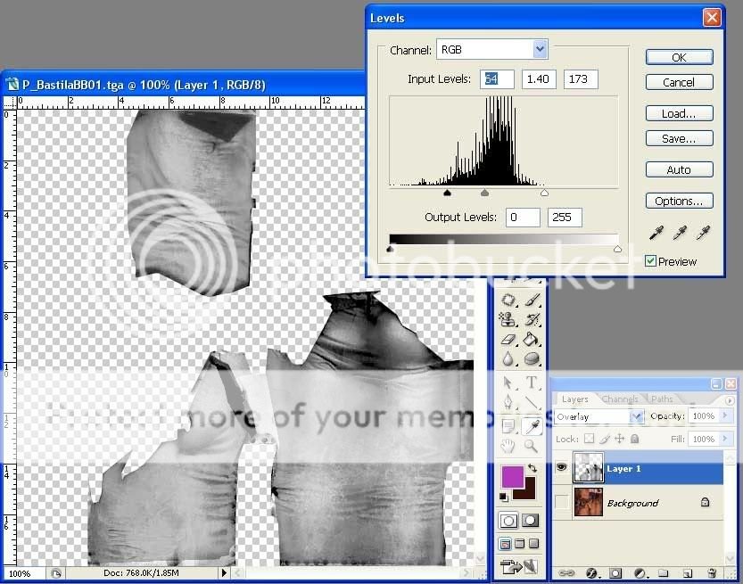
Task: Add a layer style via the fx icon
Action: 592,573
